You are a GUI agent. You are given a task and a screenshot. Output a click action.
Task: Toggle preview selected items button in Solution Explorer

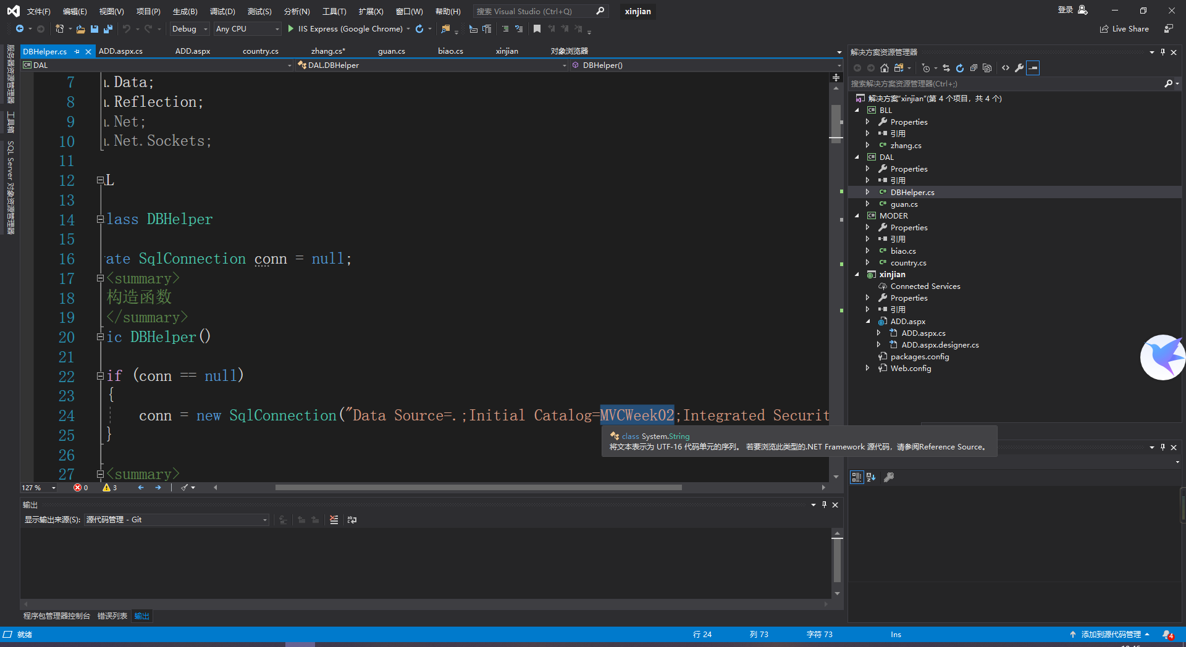pos(1033,68)
